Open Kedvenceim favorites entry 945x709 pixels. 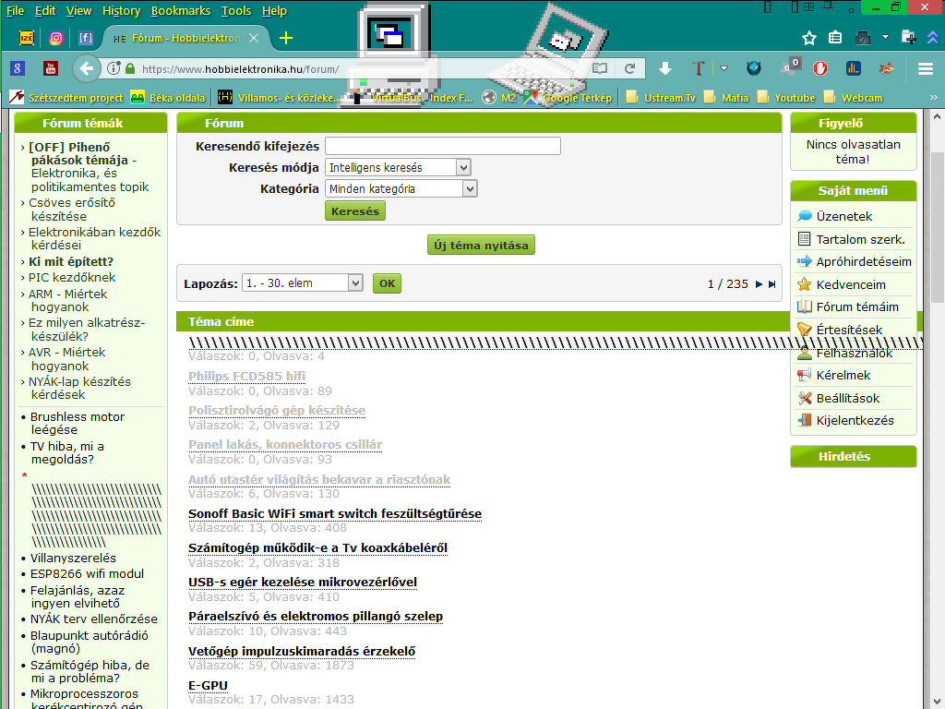click(x=851, y=284)
